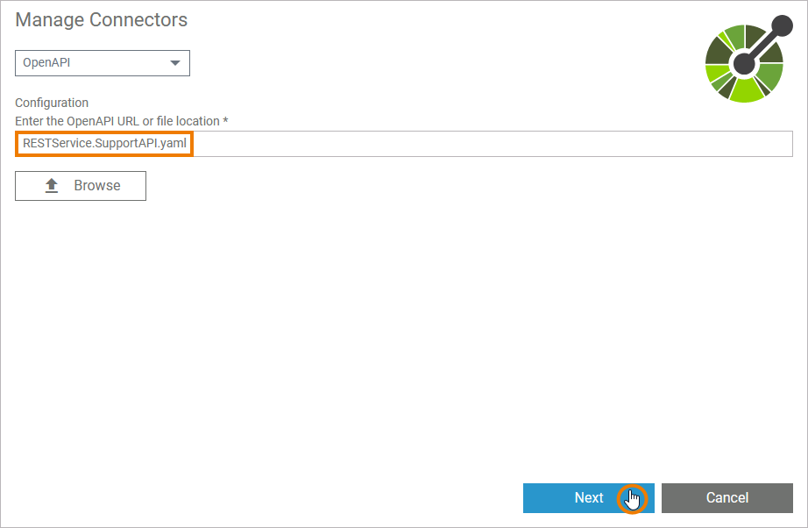Click the Browse button to upload file
The width and height of the screenshot is (808, 528).
tap(80, 185)
